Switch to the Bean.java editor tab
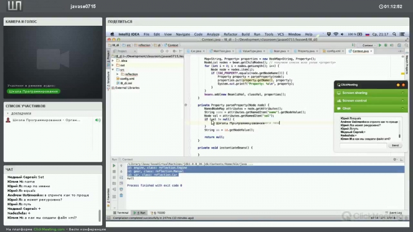The image size is (413, 232). (x=279, y=52)
